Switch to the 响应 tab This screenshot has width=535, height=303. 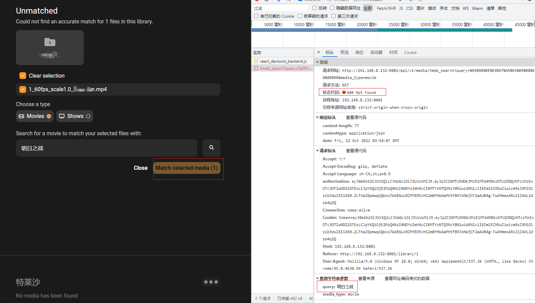click(x=359, y=53)
